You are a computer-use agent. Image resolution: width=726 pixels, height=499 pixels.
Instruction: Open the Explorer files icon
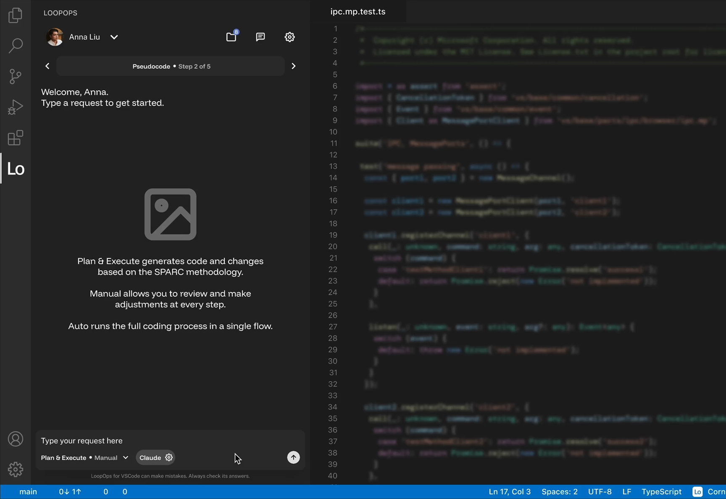(15, 15)
